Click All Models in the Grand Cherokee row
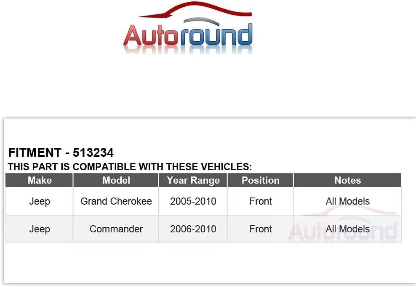 click(x=347, y=201)
